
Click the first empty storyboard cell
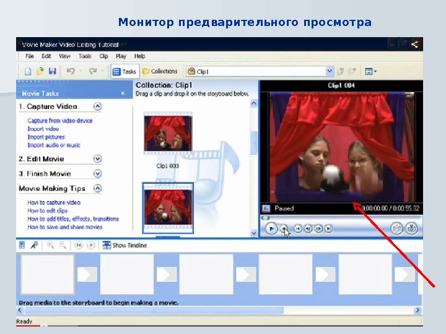(48, 274)
